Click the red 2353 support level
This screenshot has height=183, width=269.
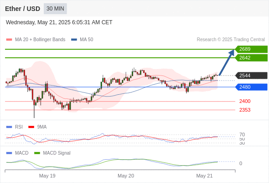click(x=245, y=110)
